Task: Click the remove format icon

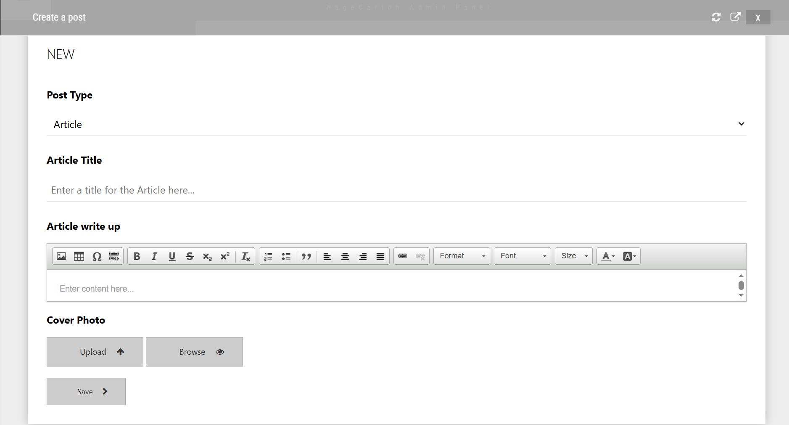Action: tap(245, 256)
